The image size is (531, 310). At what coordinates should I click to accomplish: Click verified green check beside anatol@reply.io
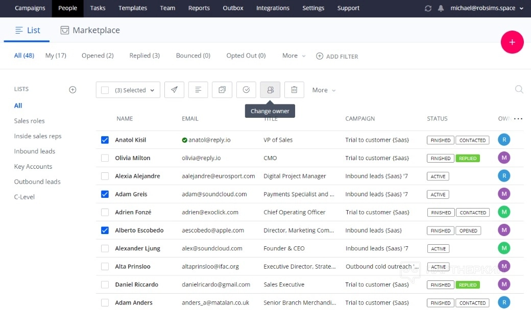point(184,140)
